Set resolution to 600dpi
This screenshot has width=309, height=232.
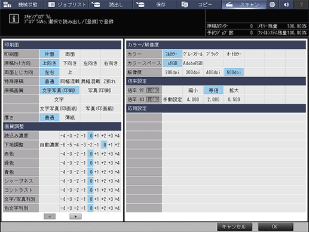point(234,72)
